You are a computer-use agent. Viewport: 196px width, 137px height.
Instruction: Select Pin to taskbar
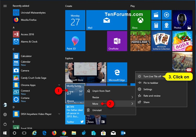tap(161, 83)
